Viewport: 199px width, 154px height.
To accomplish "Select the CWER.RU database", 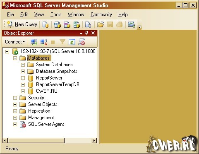I will [x=47, y=91].
